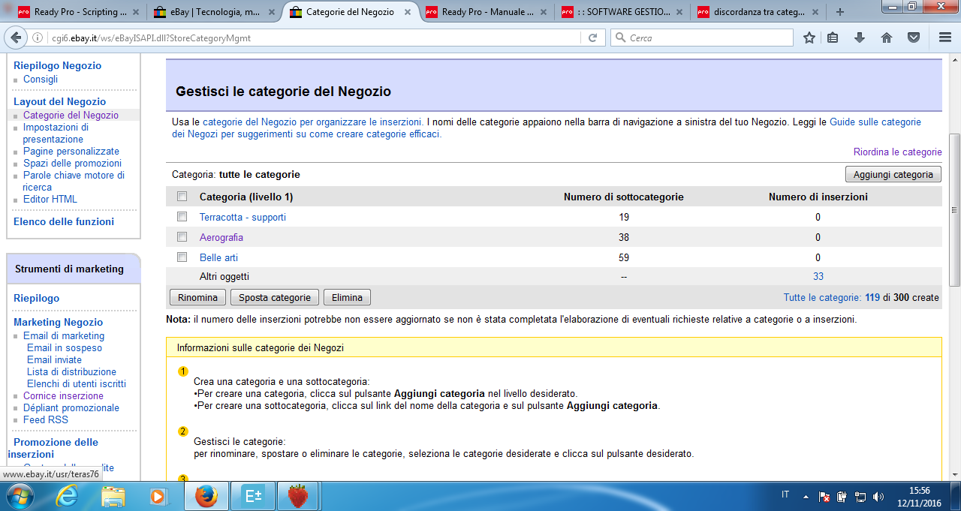Click the Sposta categorie button

(275, 297)
